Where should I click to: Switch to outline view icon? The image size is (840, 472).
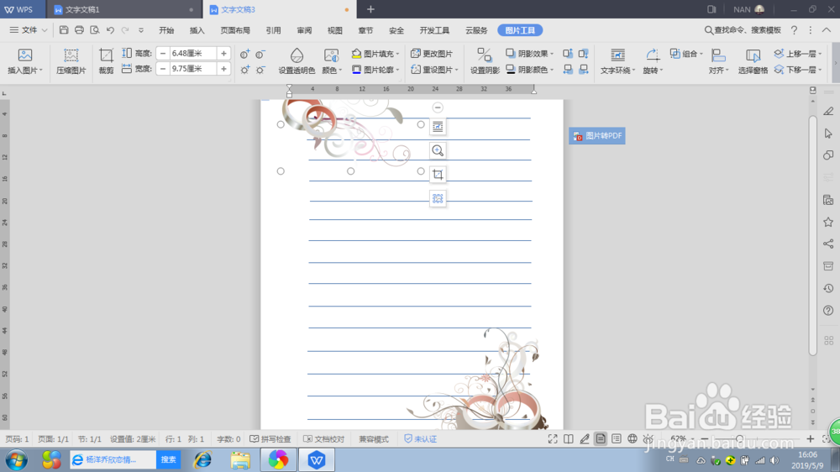617,438
